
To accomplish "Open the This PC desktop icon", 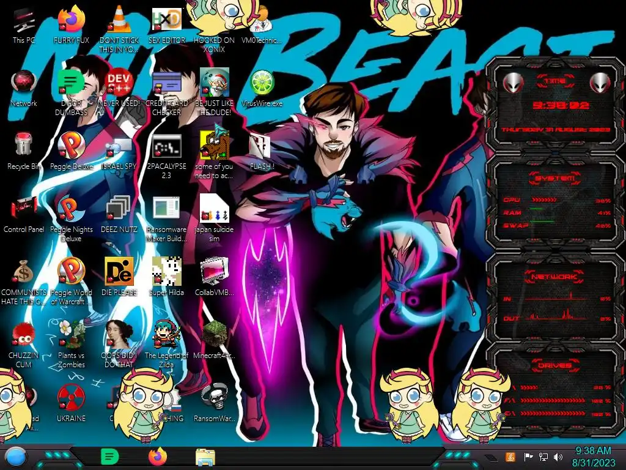I will click(x=24, y=26).
